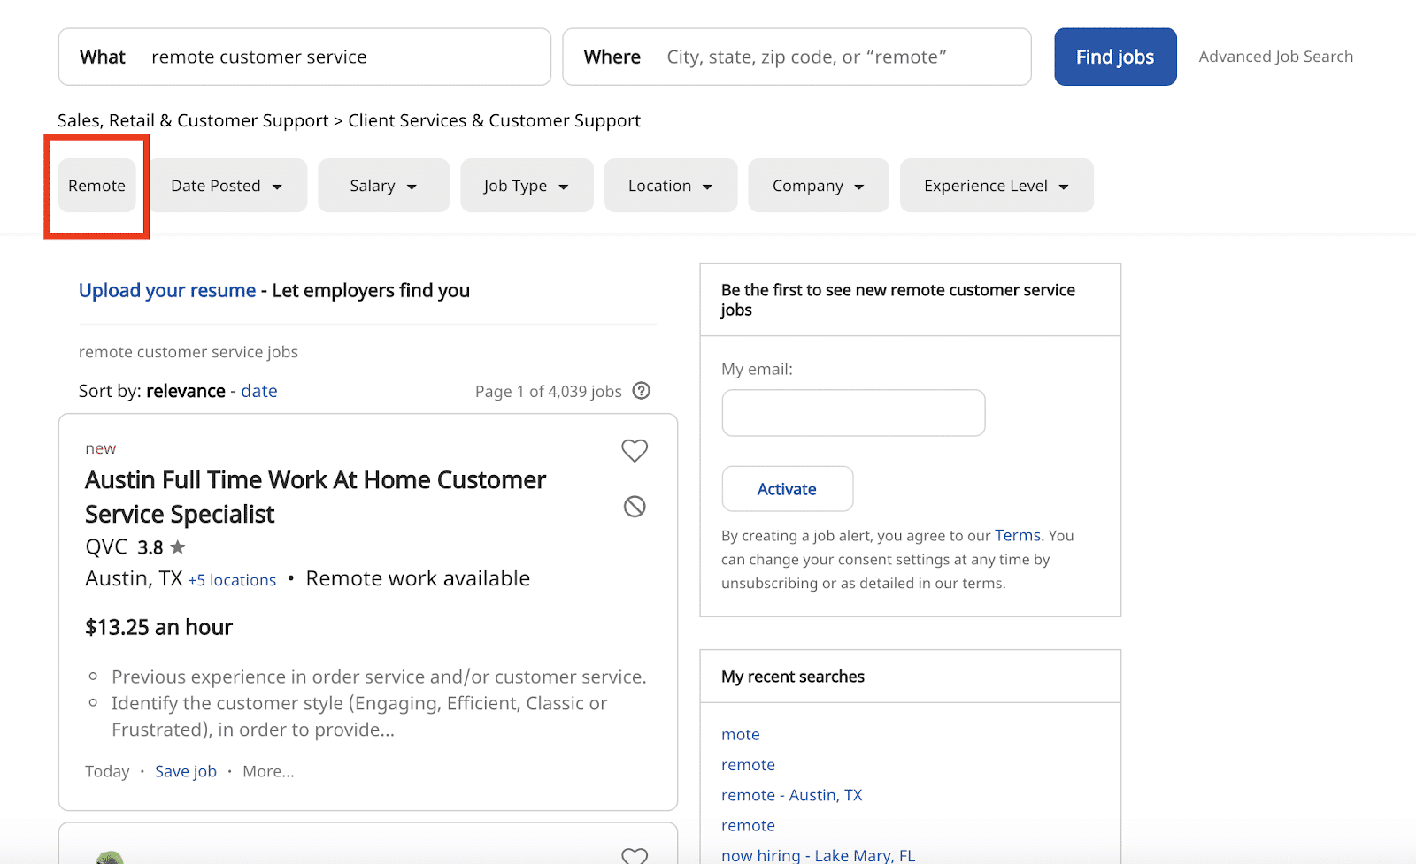Focus the Where location field
1416x864 pixels.
[796, 57]
